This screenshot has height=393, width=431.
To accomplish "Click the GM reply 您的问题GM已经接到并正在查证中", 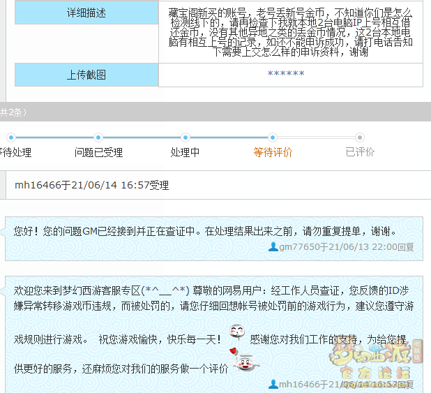I will click(205, 231).
